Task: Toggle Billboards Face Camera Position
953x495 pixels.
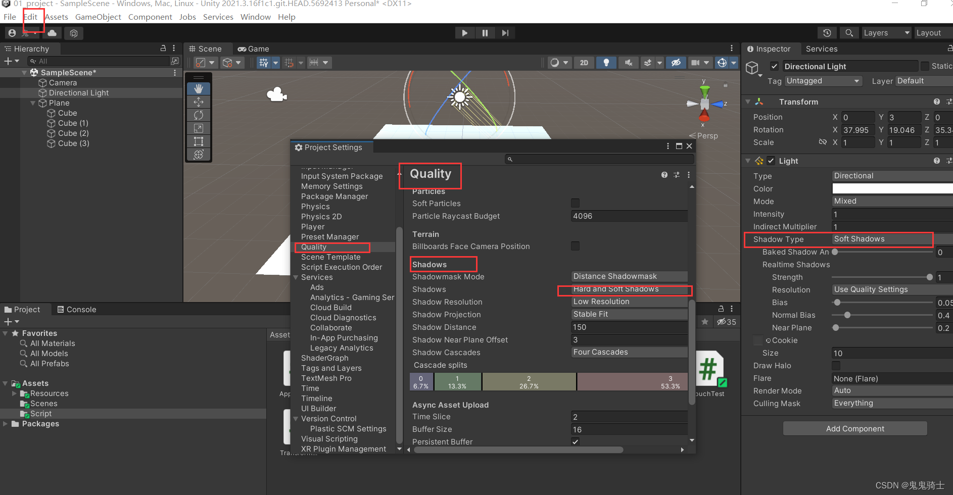Action: [575, 246]
